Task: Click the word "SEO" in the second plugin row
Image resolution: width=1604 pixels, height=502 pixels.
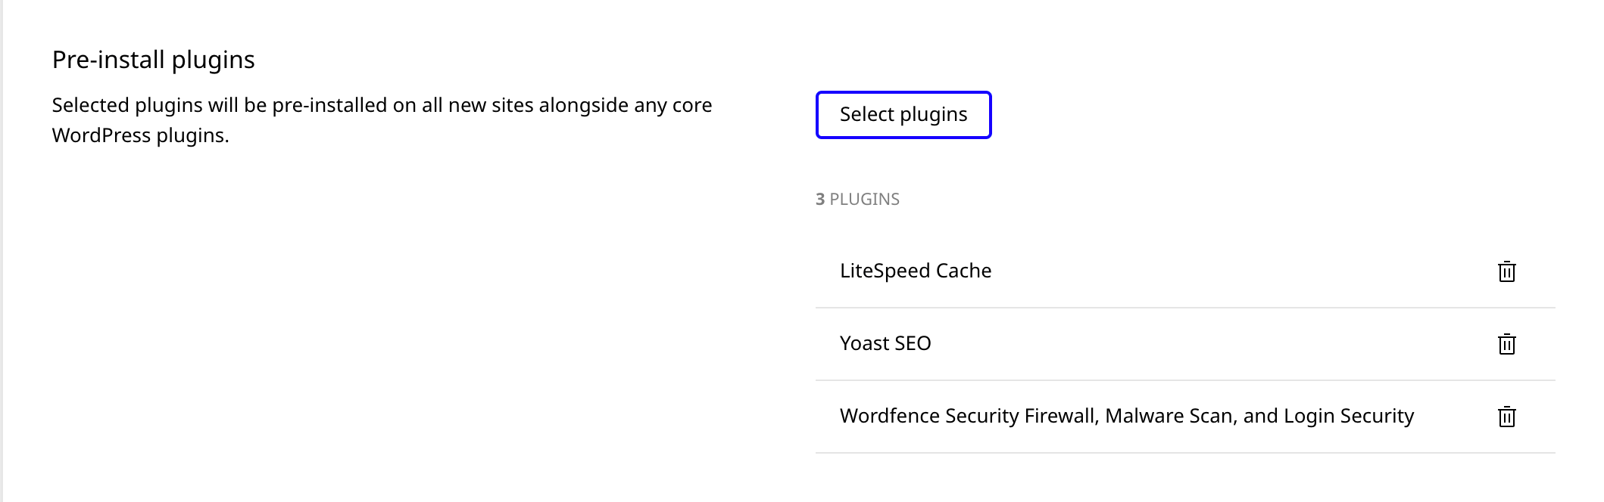Action: point(913,343)
